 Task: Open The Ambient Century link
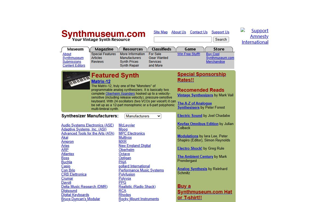195,157
